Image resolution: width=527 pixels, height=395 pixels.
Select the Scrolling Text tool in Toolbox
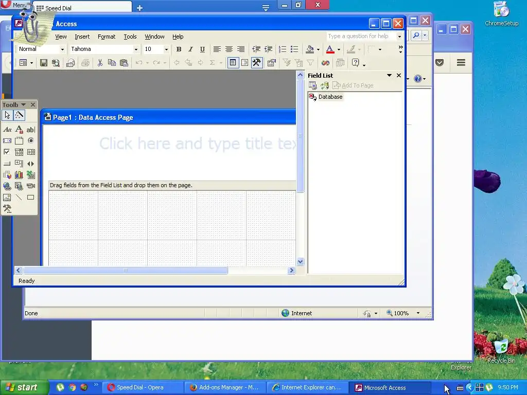click(7, 141)
